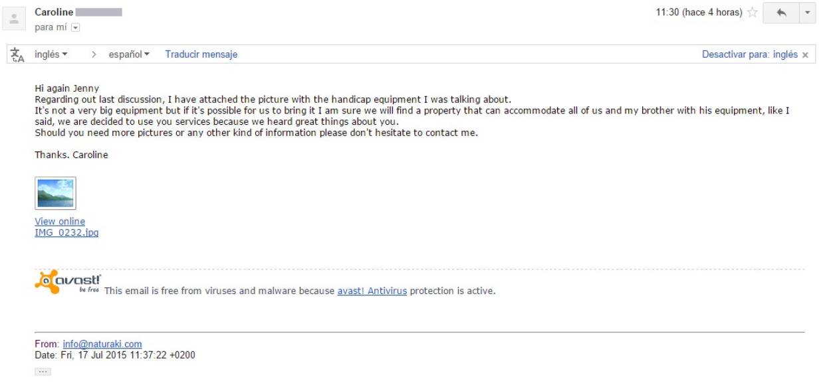The height and width of the screenshot is (385, 819).
Task: Follow the 'avast! Antivirus' link
Action: (x=372, y=291)
